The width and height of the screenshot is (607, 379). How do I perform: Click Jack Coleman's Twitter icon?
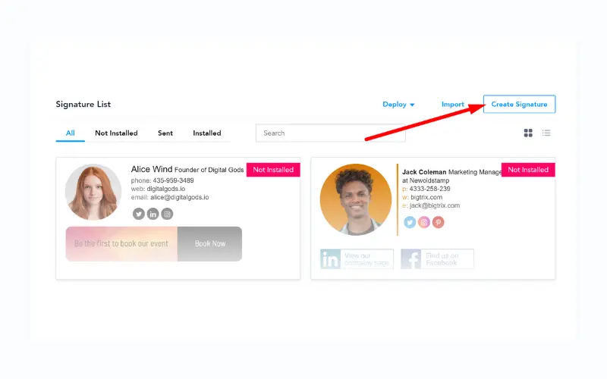click(x=410, y=222)
